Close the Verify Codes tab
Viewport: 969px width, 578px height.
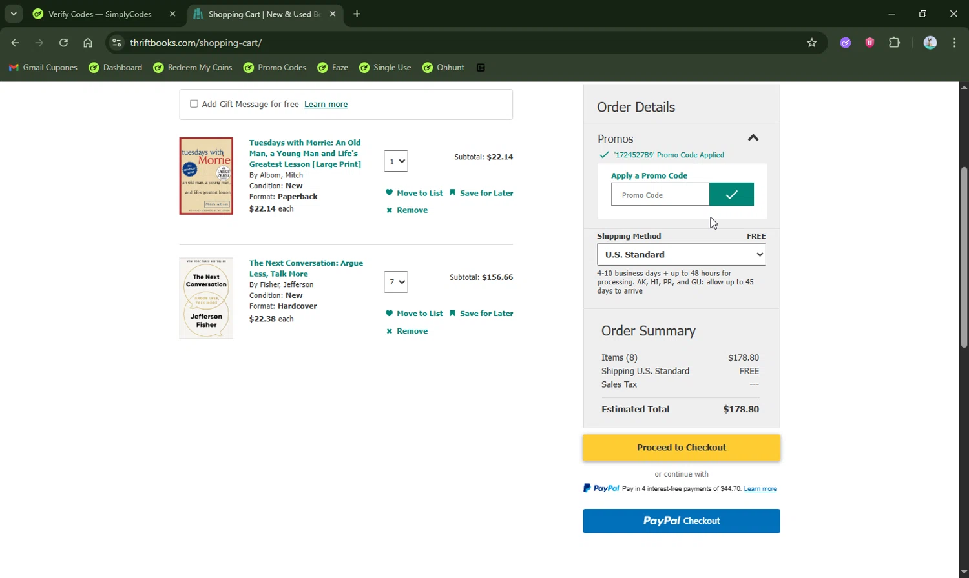(172, 14)
